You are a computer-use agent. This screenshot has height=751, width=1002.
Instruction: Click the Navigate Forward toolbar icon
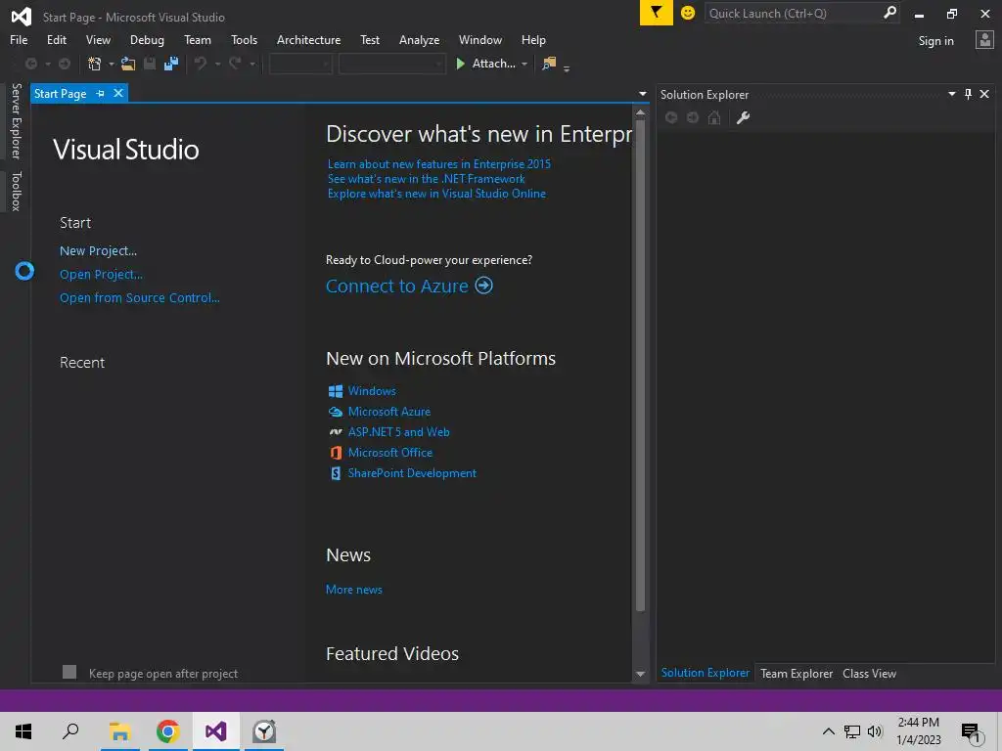(65, 64)
